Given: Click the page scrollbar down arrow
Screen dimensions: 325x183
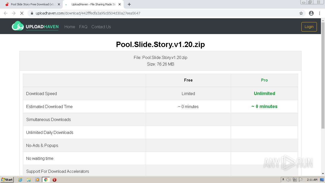Looking at the screenshot, I should (323, 174).
